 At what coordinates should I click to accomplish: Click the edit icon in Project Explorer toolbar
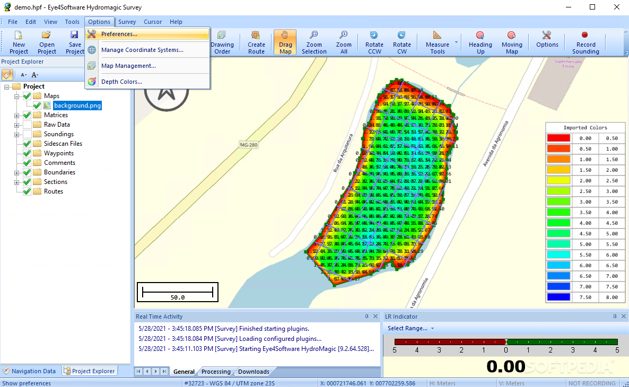[x=7, y=75]
